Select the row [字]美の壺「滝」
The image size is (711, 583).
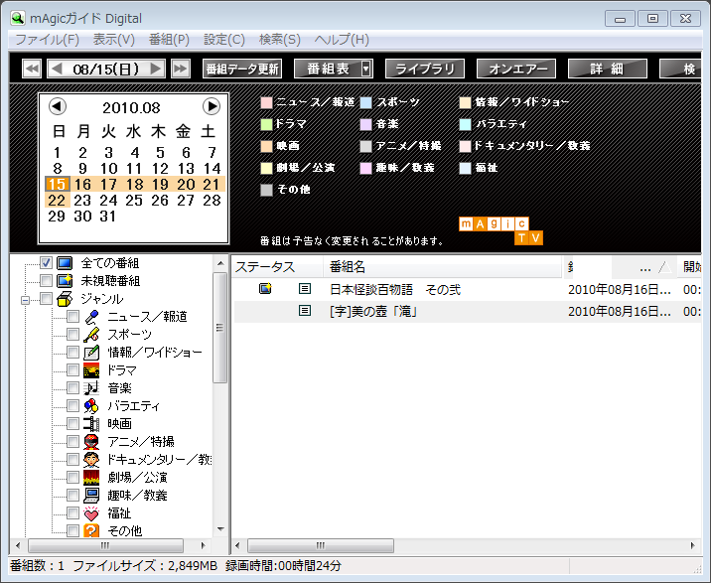point(467,312)
